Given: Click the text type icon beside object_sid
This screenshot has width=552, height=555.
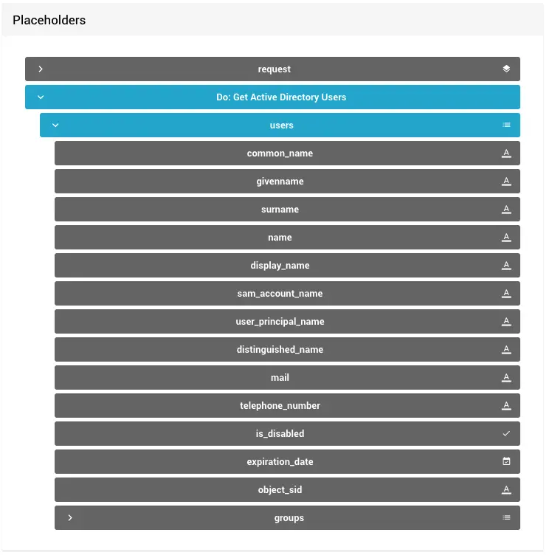Looking at the screenshot, I should (x=506, y=490).
